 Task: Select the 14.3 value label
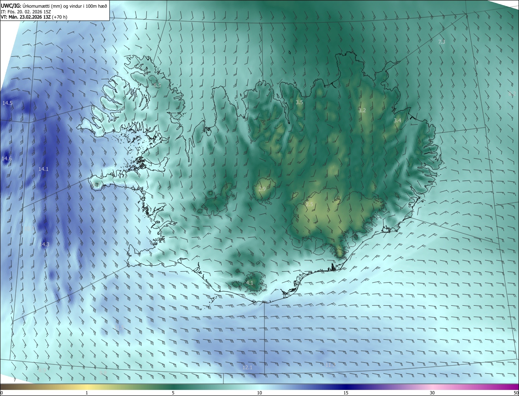pos(44,245)
